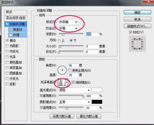Click the 大小 slider handle
The image size is (154, 125).
coord(60,46)
